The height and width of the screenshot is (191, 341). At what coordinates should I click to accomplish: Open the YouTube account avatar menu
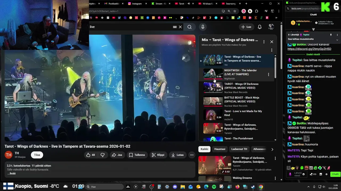[271, 27]
